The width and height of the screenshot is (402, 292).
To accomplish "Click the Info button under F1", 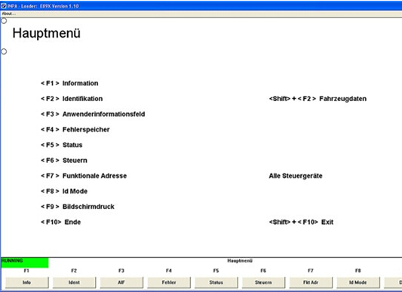I will tap(26, 282).
